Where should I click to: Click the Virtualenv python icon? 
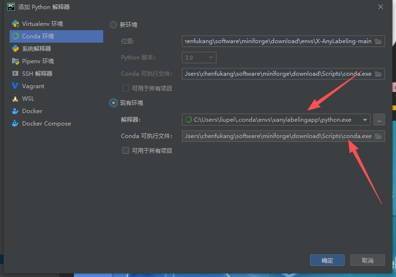tap(15, 23)
